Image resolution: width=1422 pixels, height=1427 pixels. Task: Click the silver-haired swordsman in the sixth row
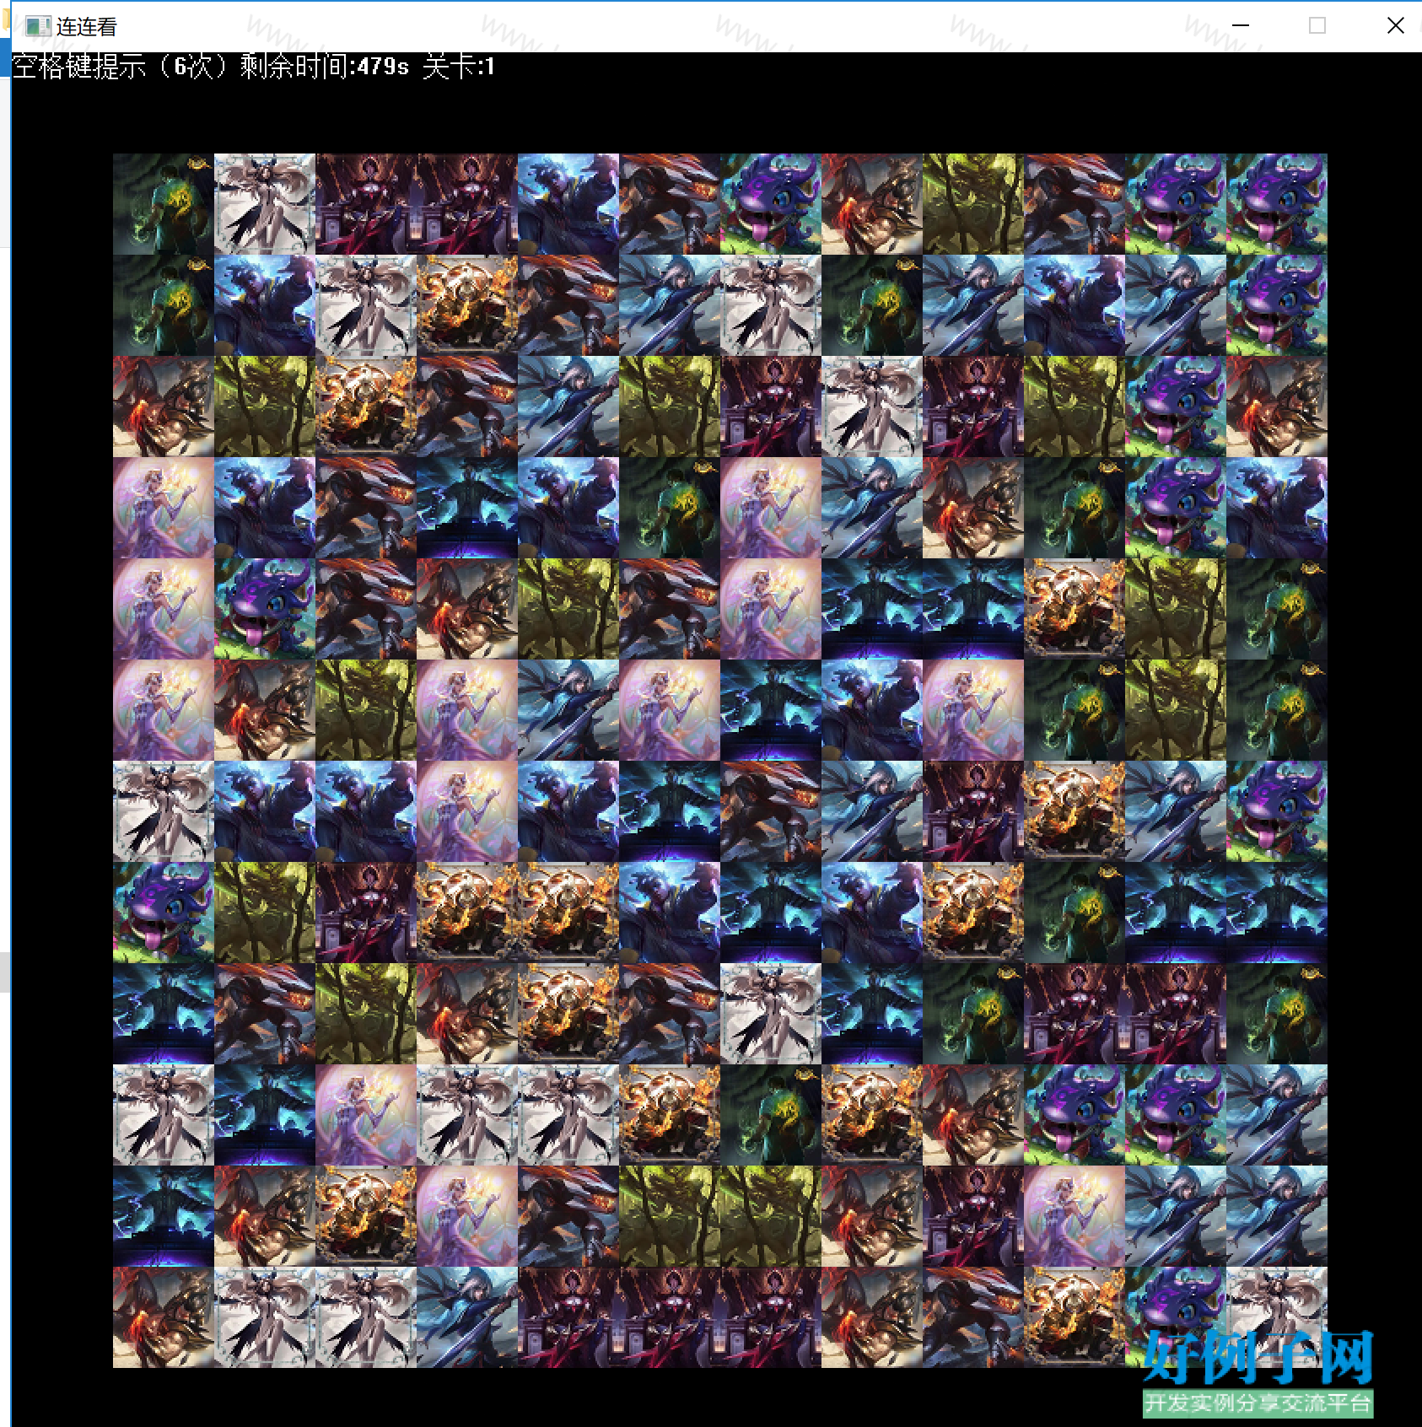[x=568, y=710]
